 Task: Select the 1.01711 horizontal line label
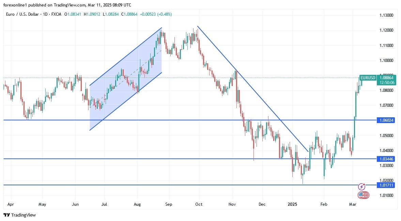[x=385, y=185]
